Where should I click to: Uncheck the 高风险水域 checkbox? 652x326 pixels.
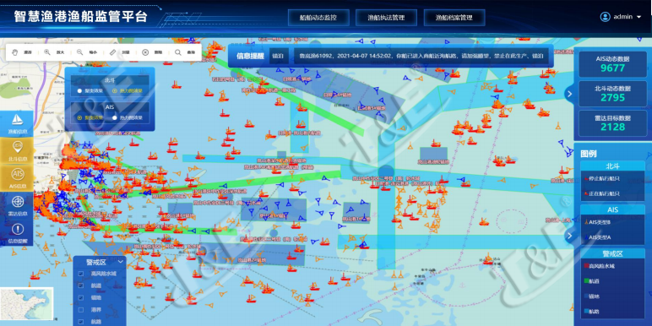click(x=81, y=274)
